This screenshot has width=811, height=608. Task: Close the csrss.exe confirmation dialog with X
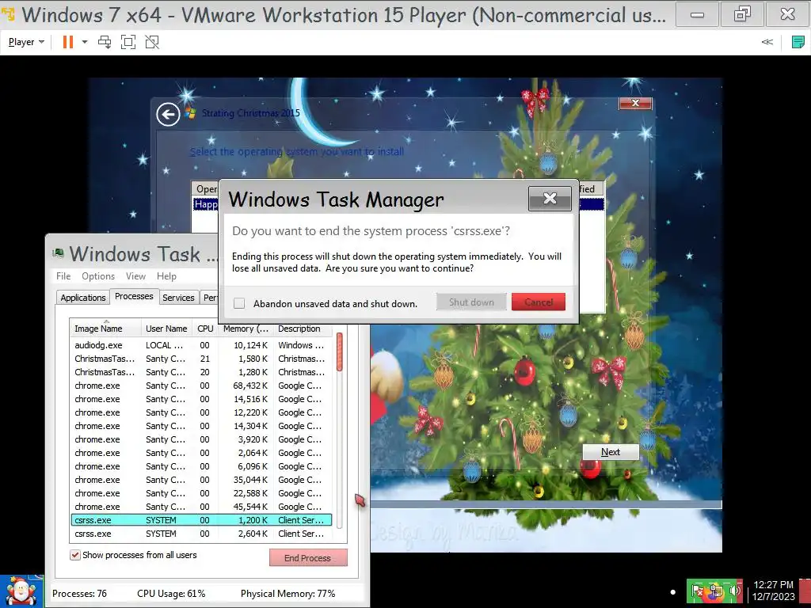550,198
